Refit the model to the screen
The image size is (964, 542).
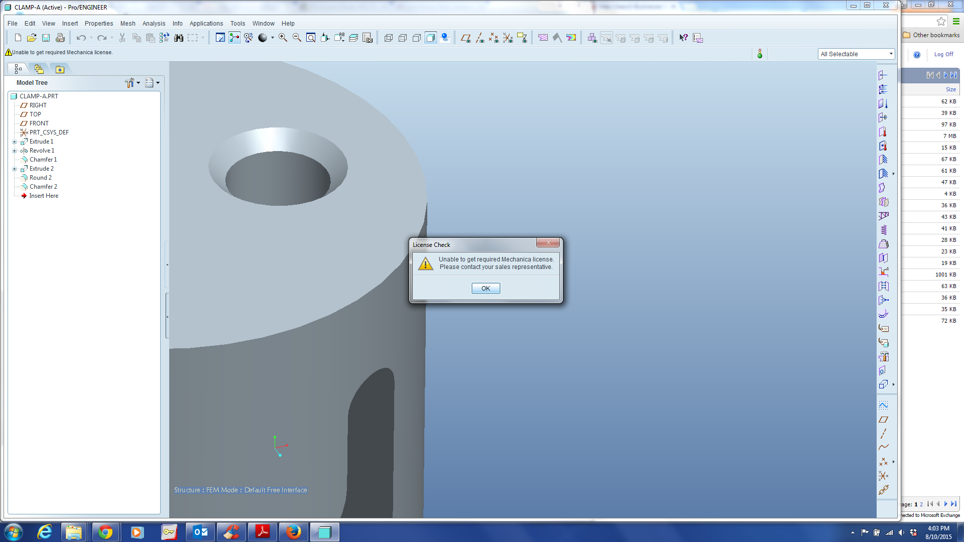point(311,38)
